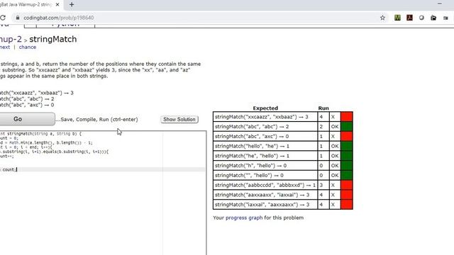View site info via the lock icon
The height and width of the screenshot is (255, 454).
(18, 18)
